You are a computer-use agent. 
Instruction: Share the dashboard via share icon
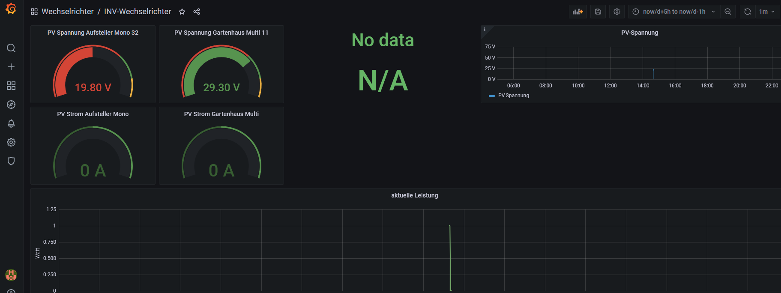(x=197, y=12)
